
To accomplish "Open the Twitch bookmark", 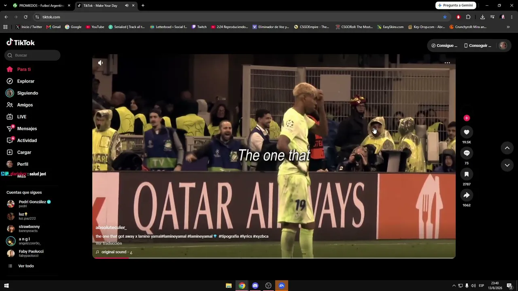I will tap(199, 27).
